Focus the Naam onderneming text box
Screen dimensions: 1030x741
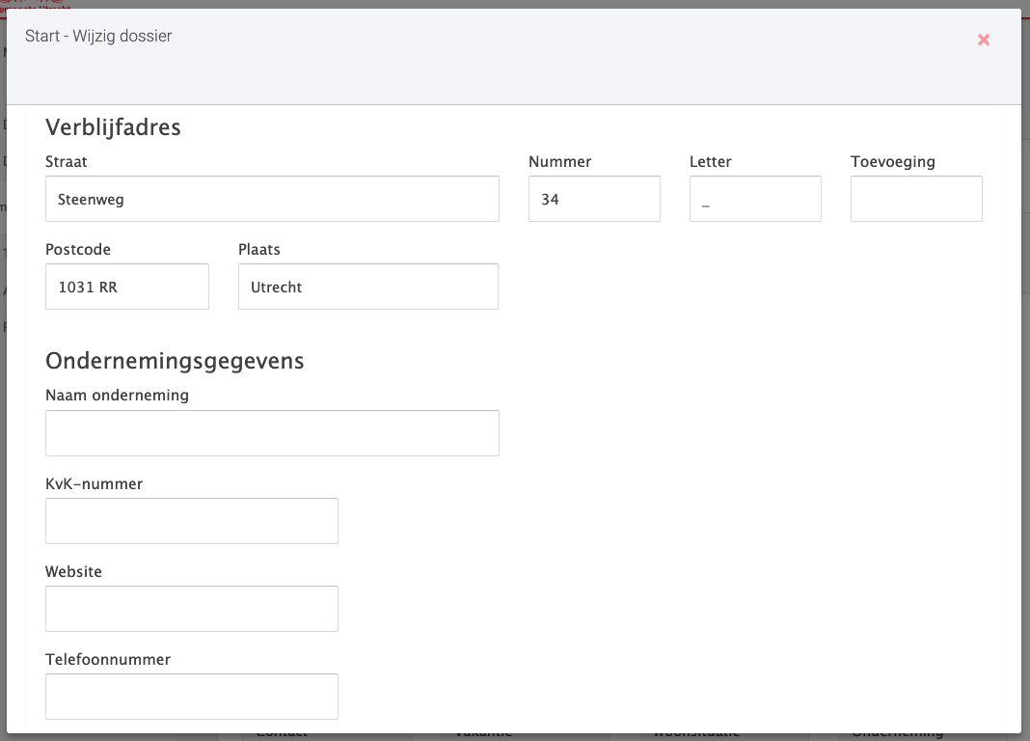(272, 433)
